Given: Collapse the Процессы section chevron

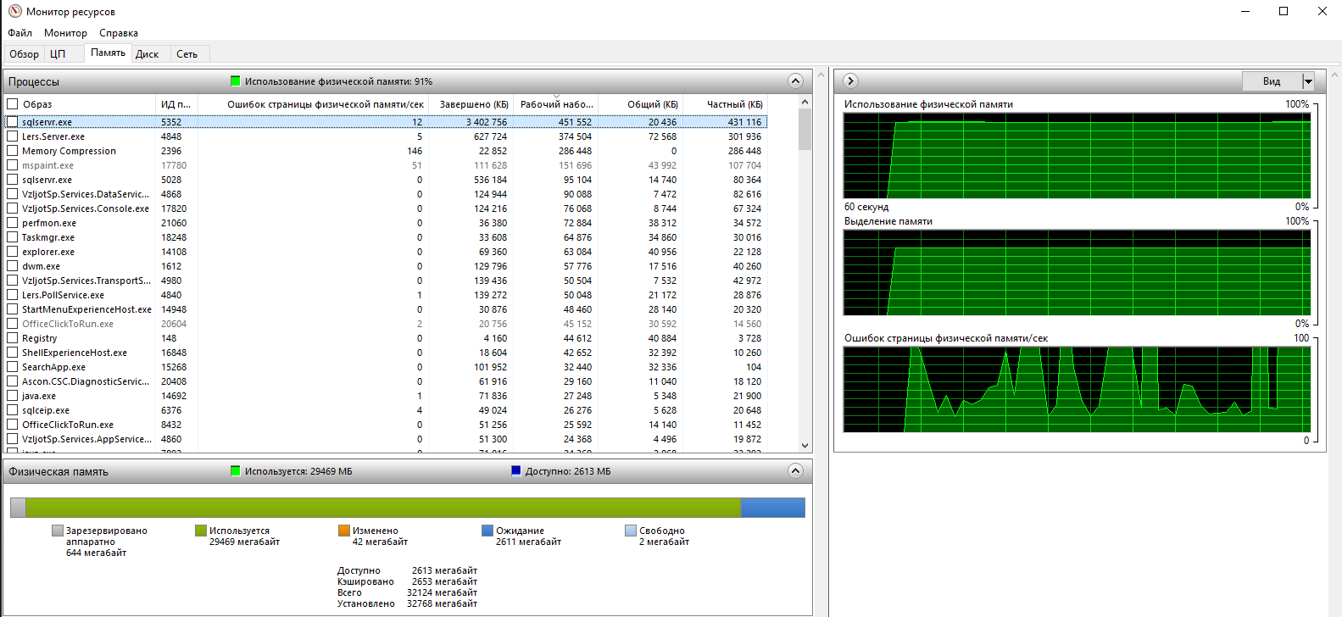Looking at the screenshot, I should click(795, 81).
